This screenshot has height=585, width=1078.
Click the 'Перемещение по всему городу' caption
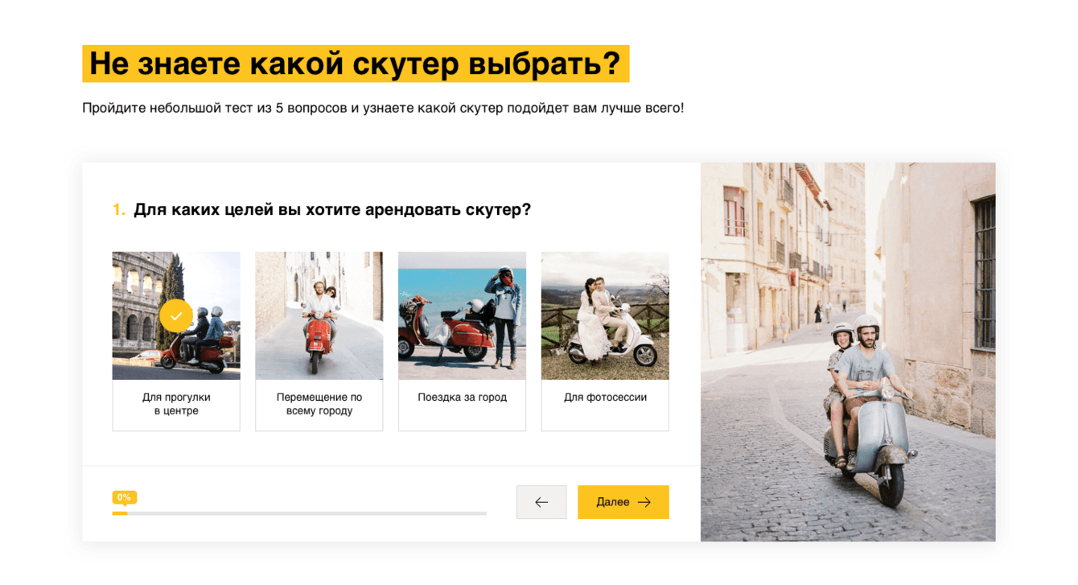(x=319, y=404)
